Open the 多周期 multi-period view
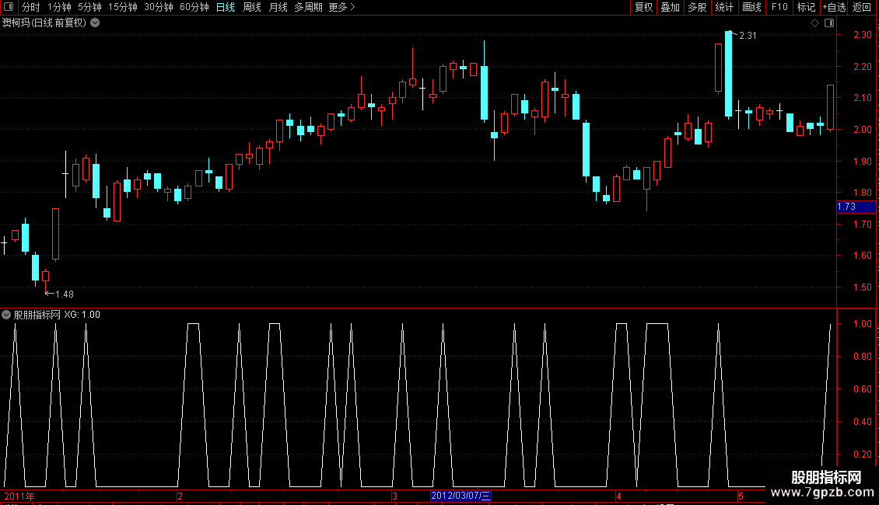The width and height of the screenshot is (879, 505). click(308, 7)
